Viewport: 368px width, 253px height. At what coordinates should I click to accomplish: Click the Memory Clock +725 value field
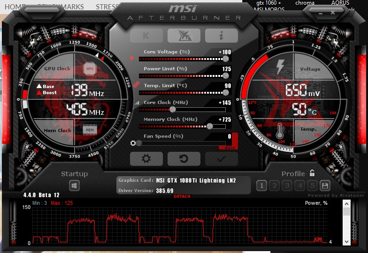224,119
